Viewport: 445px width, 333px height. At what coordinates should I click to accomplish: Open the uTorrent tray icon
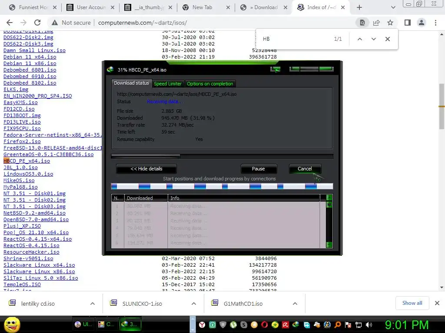tap(233, 325)
